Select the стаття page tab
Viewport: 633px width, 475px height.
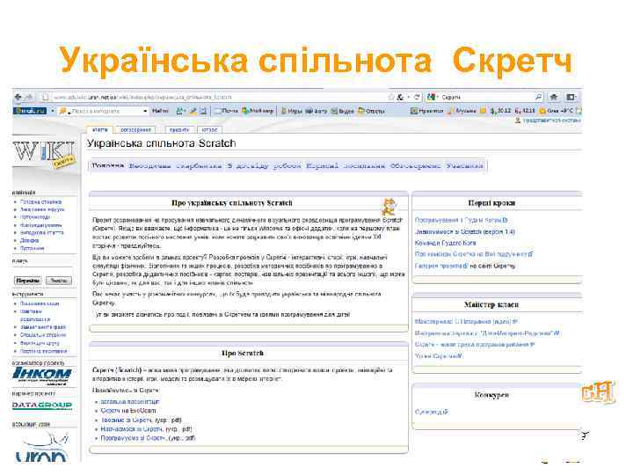tap(99, 129)
